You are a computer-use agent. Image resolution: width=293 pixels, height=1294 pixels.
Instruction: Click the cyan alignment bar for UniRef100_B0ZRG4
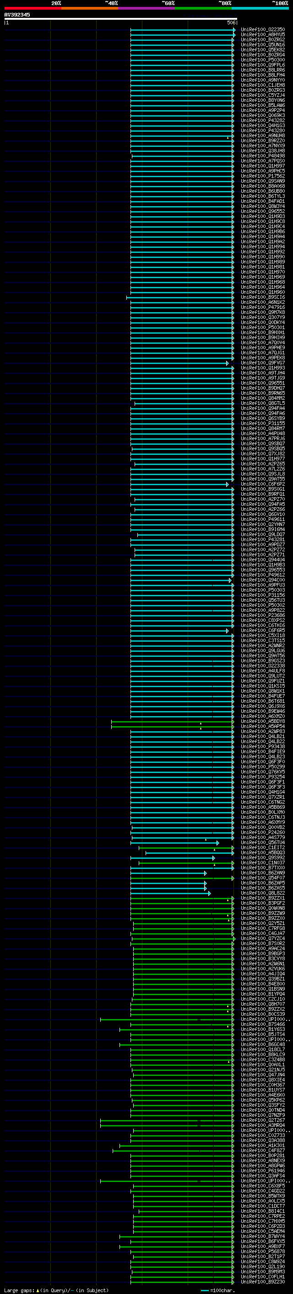coord(182,55)
